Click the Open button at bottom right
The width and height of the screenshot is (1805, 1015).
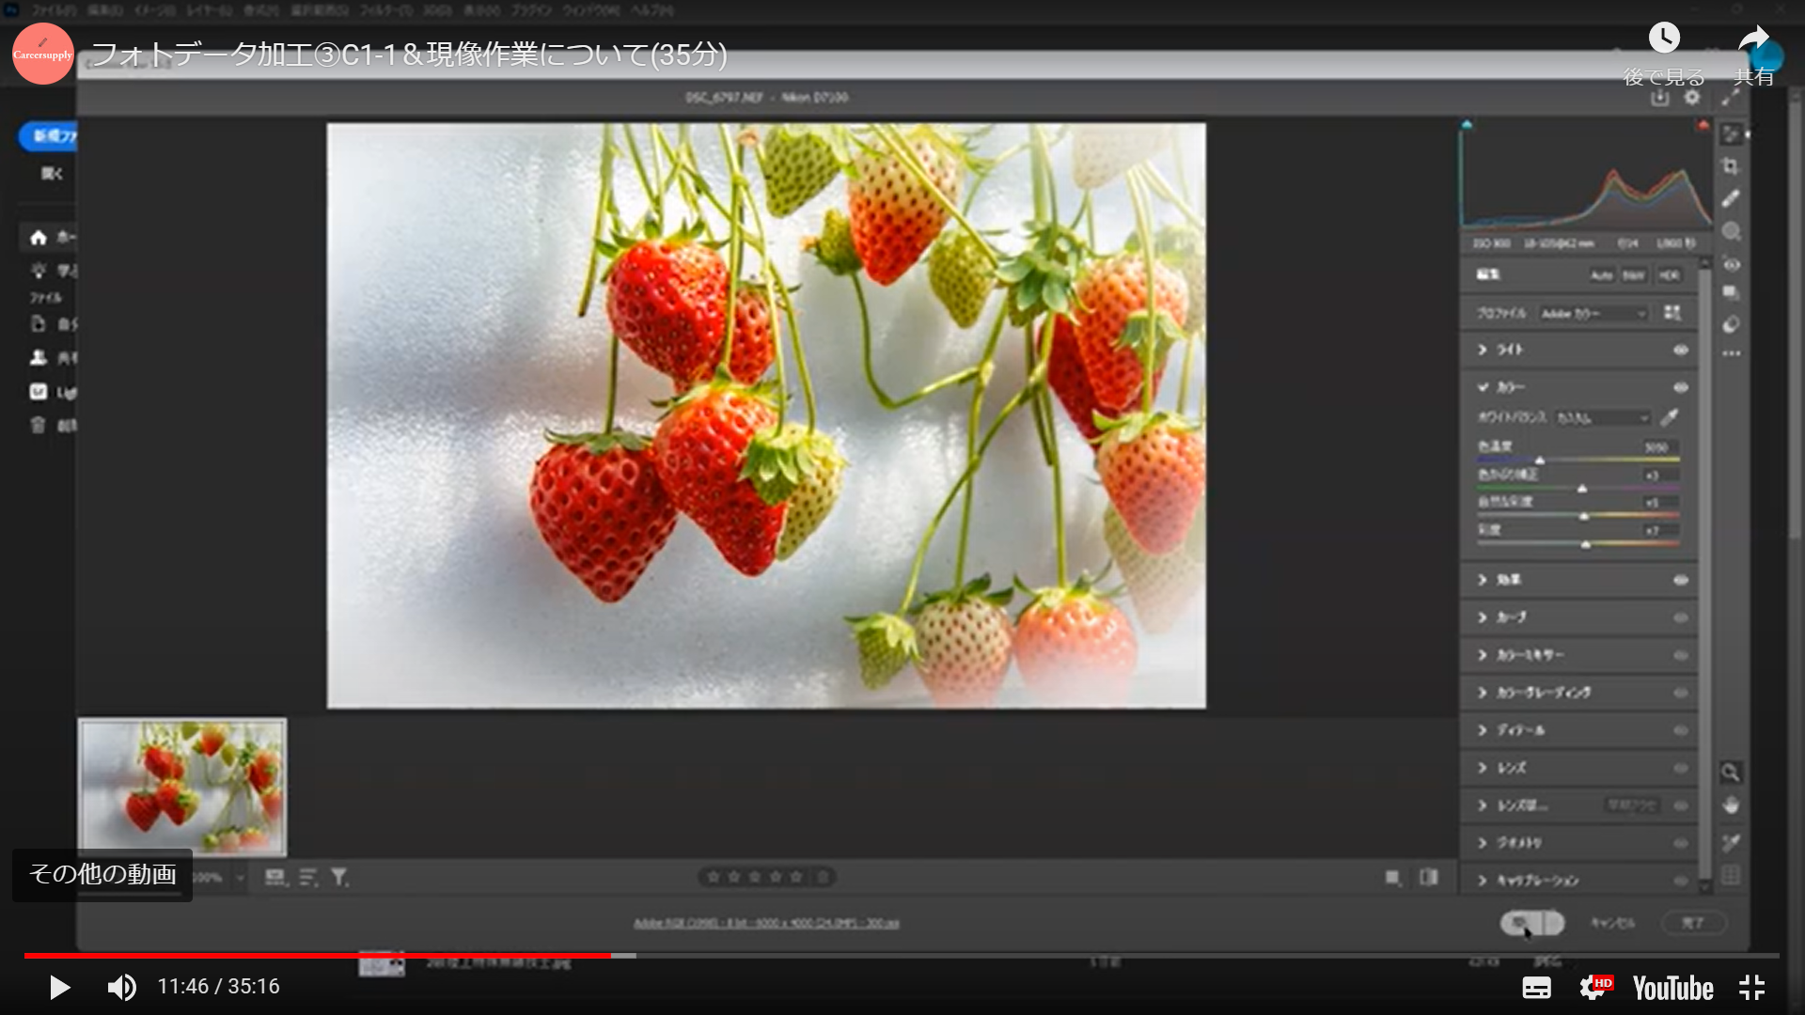coord(1531,923)
